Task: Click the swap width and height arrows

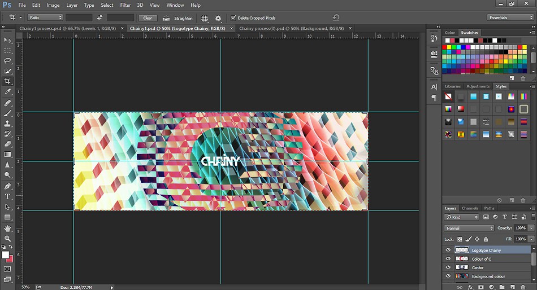Action: point(100,18)
